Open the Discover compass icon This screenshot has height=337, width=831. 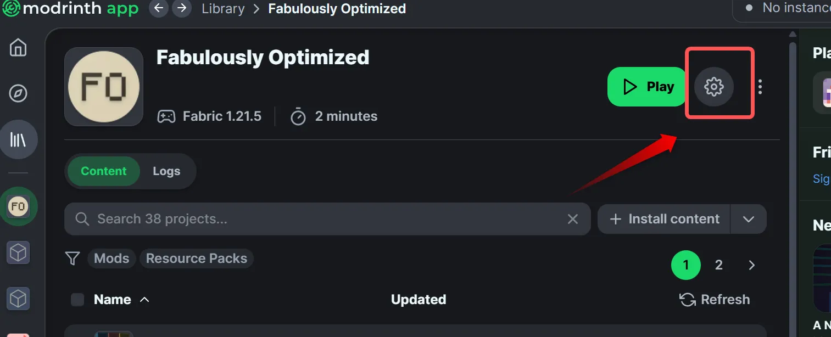pyautogui.click(x=18, y=93)
